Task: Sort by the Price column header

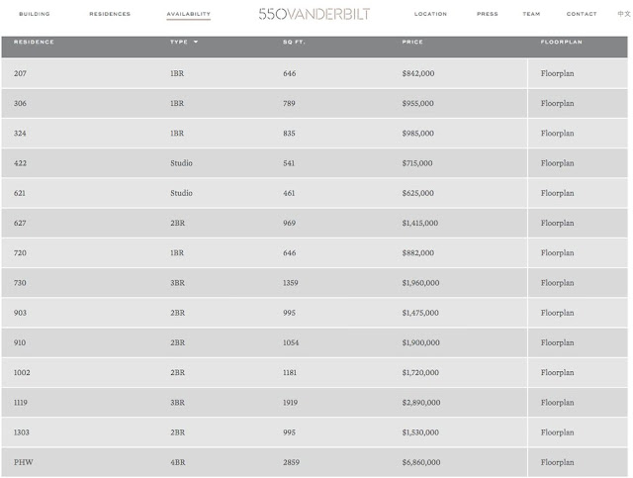Action: tap(412, 43)
